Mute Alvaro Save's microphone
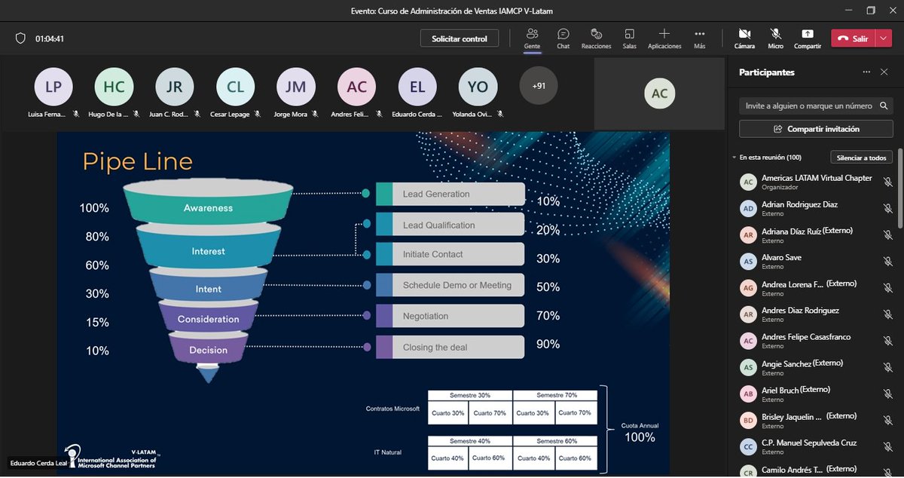 [887, 262]
